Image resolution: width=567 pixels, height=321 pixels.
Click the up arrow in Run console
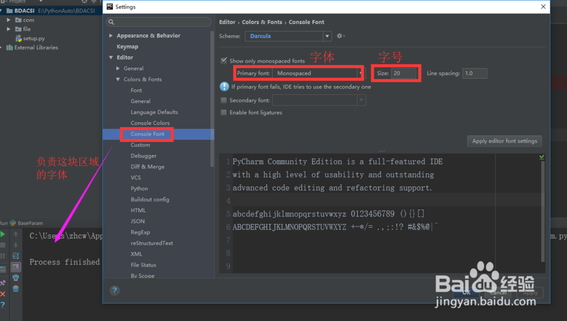tap(15, 234)
